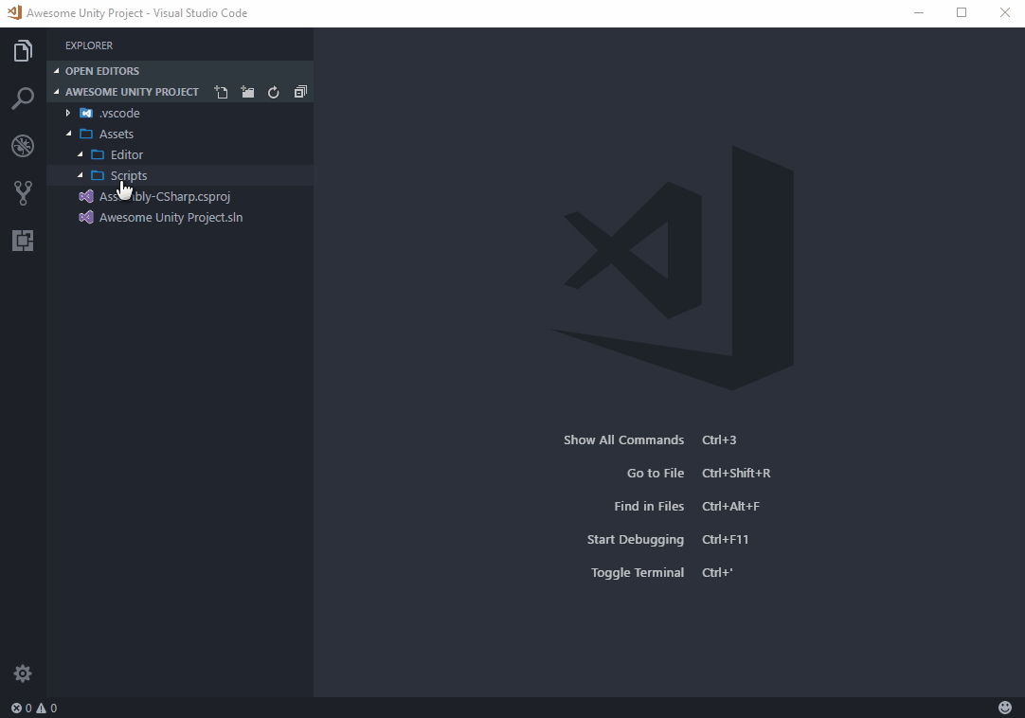Close the Visual Studio Code window
1025x718 pixels.
pyautogui.click(x=1005, y=12)
